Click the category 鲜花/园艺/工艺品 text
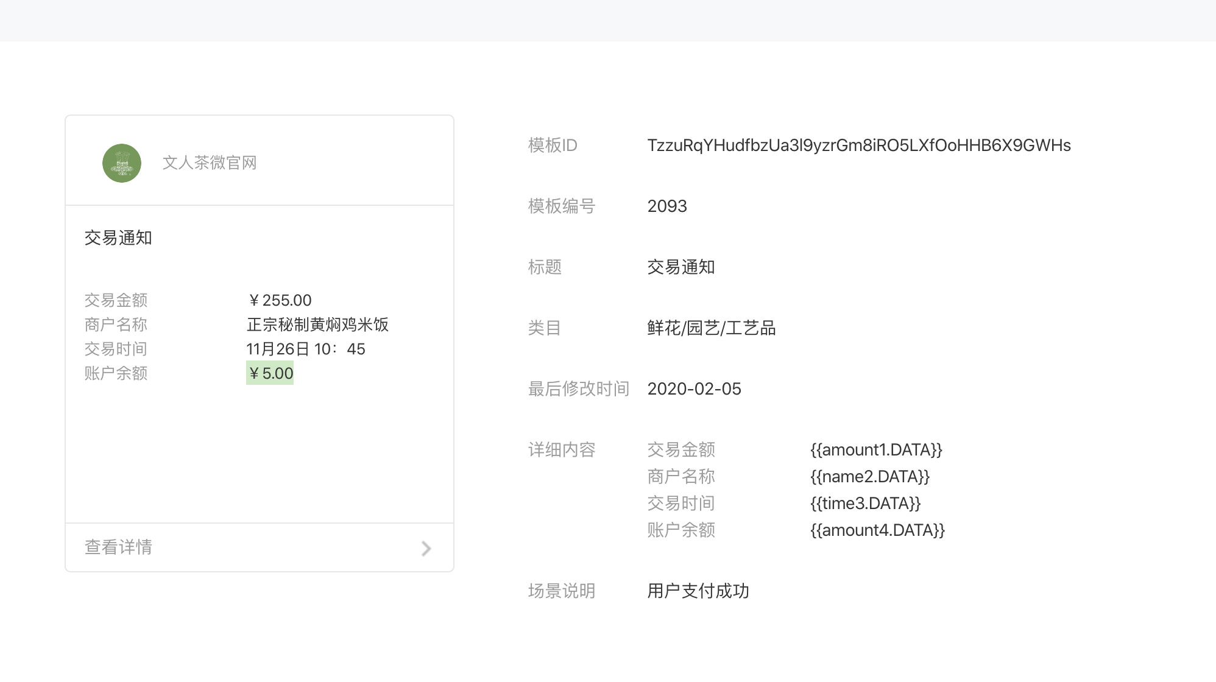Viewport: 1216px width, 682px height. coord(711,328)
